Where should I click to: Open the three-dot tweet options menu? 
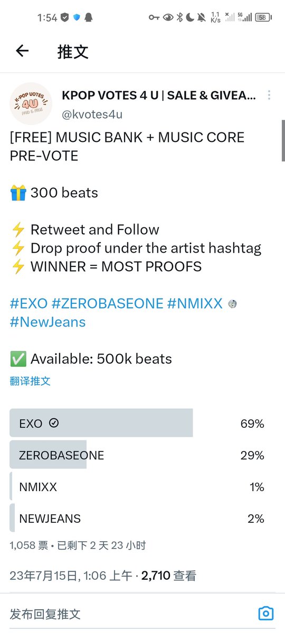coord(269,95)
